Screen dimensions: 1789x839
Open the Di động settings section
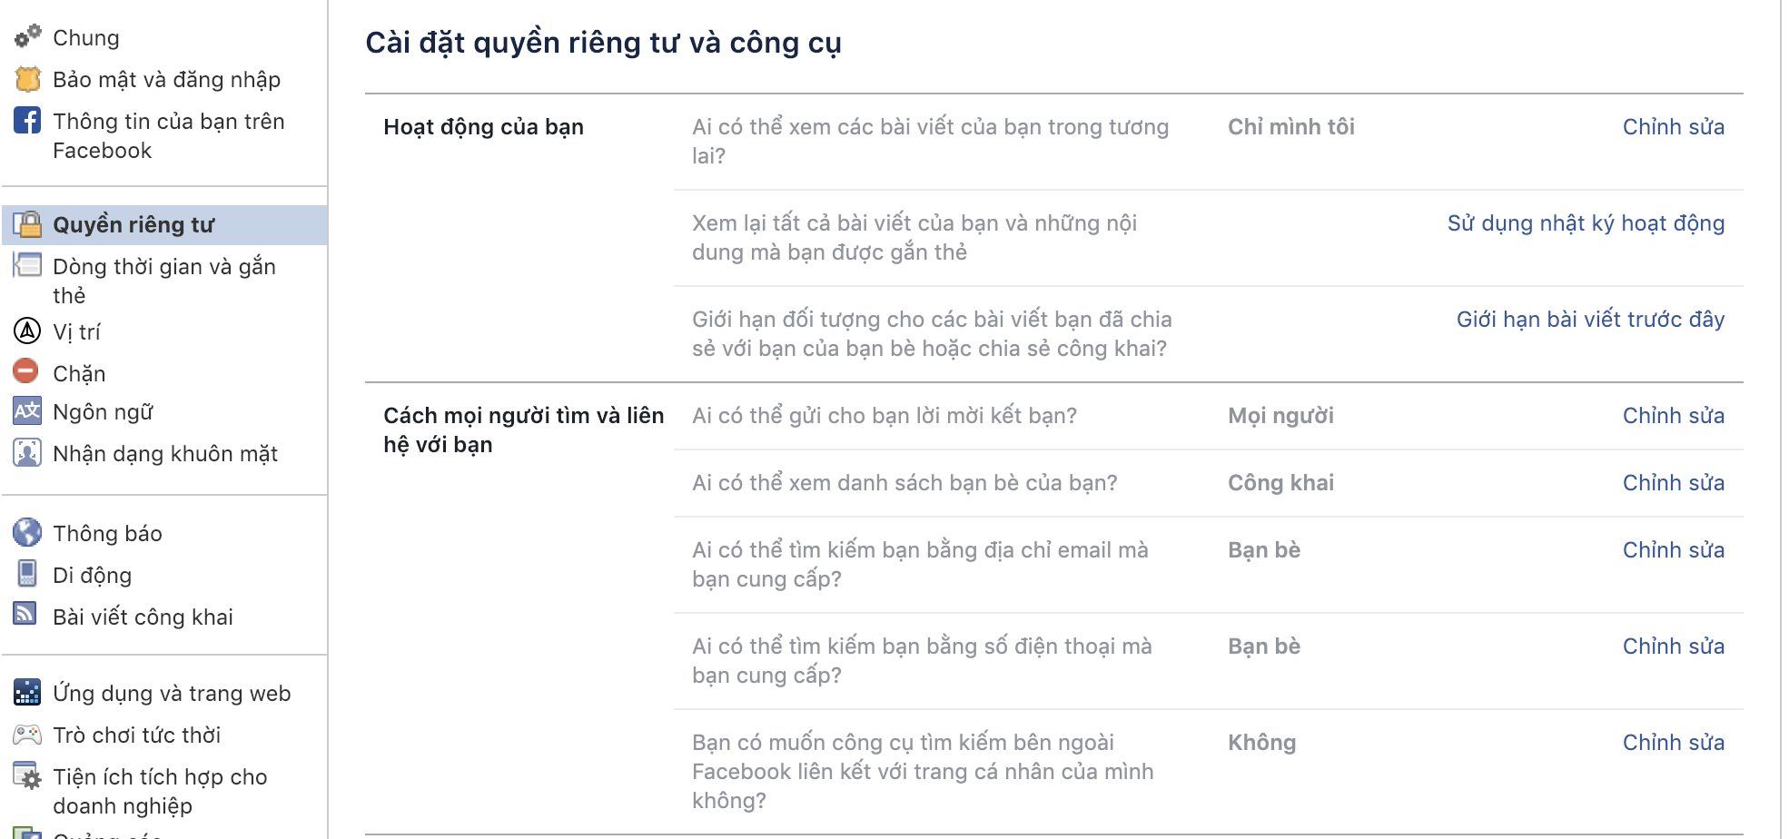(92, 576)
